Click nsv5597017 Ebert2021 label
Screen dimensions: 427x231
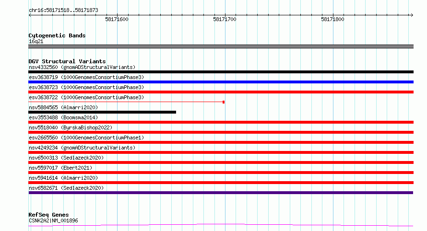(60, 168)
